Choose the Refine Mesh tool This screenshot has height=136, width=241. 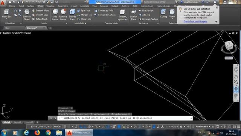[x=40, y=19]
